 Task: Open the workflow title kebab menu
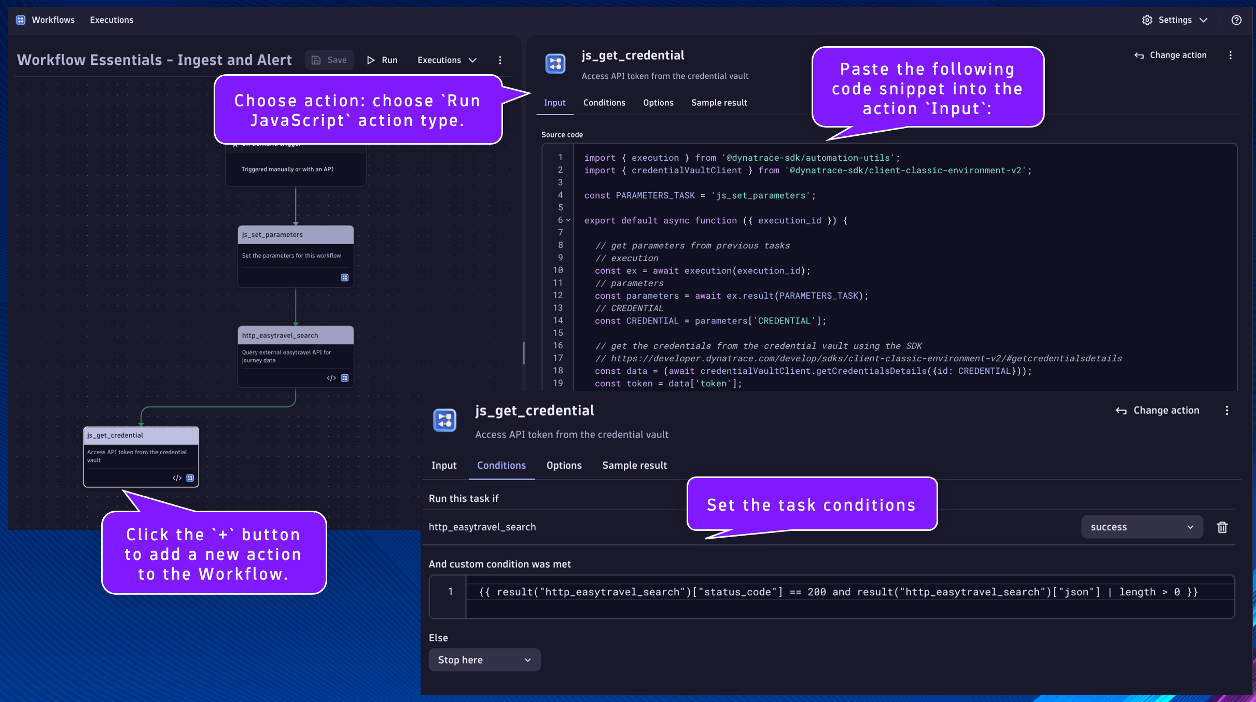click(x=500, y=60)
